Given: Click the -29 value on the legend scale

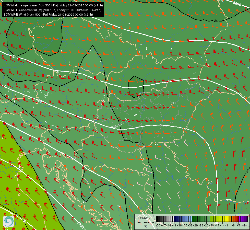Looking at the screenshot, I should (x=196, y=225).
